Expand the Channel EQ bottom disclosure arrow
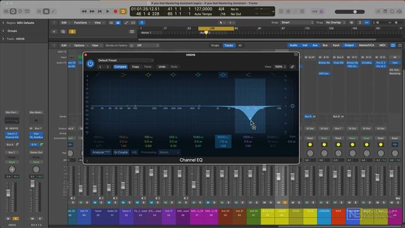The height and width of the screenshot is (228, 405). tap(87, 160)
